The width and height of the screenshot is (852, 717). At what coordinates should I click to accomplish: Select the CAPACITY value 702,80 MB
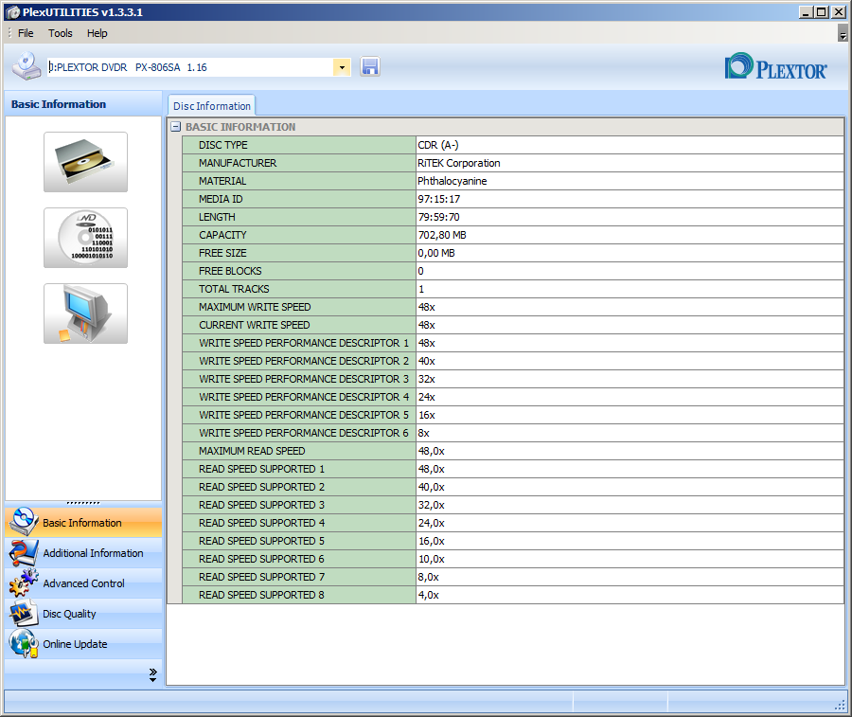tap(442, 235)
